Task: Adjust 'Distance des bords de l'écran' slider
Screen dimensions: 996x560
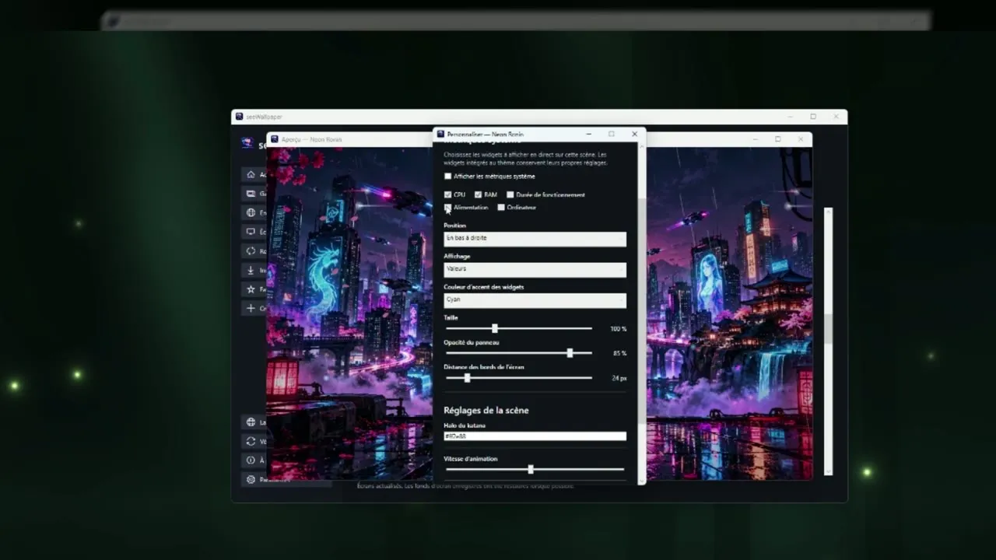Action: (519, 378)
